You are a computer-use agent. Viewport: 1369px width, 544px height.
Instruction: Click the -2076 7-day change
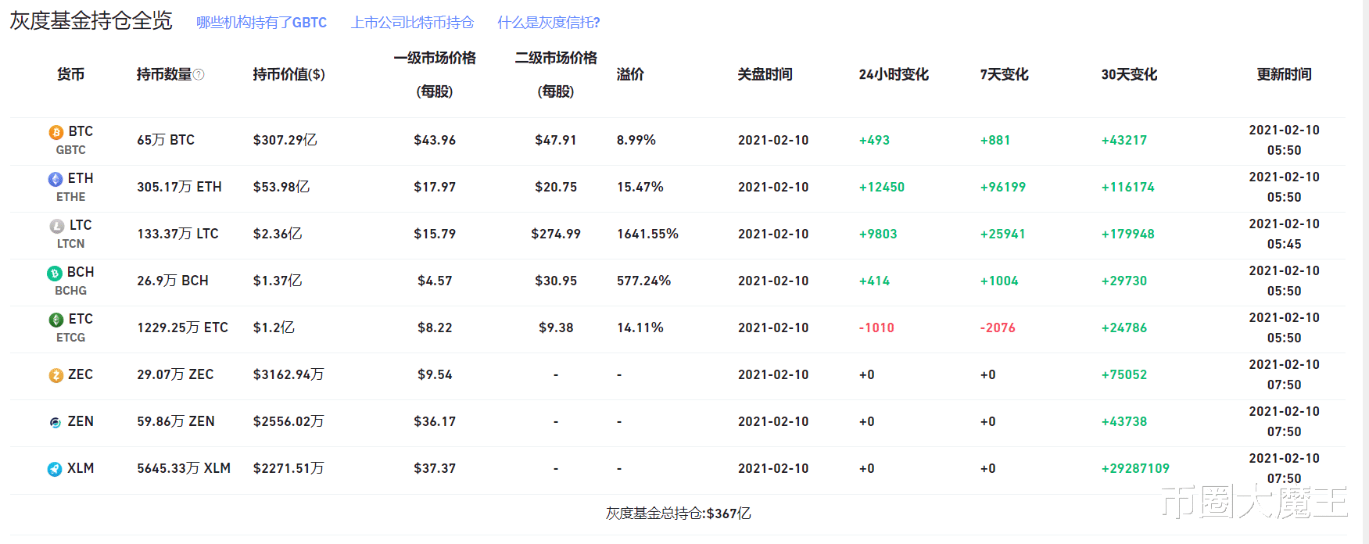(x=998, y=327)
